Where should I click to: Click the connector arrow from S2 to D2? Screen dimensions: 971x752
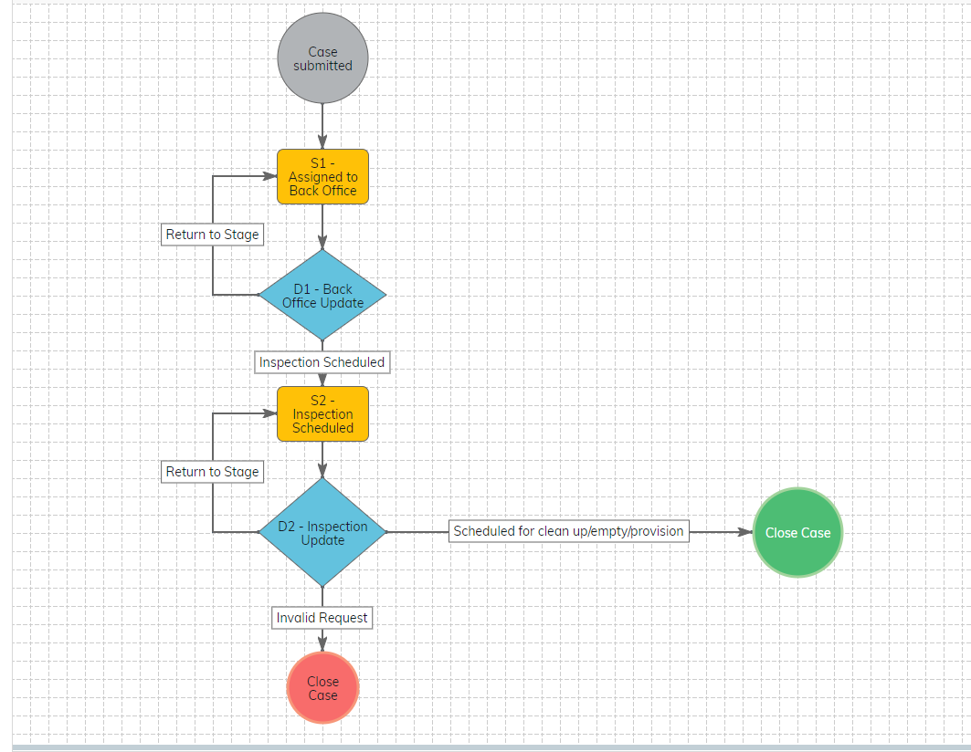coord(322,460)
